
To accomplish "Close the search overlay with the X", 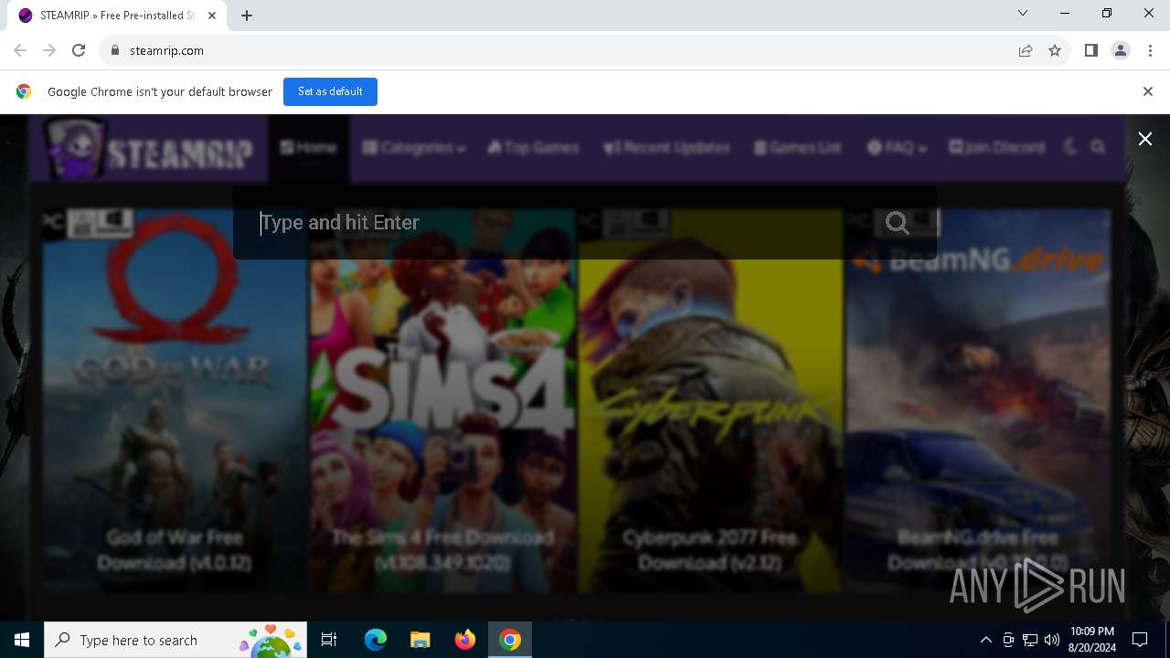I will point(1144,139).
